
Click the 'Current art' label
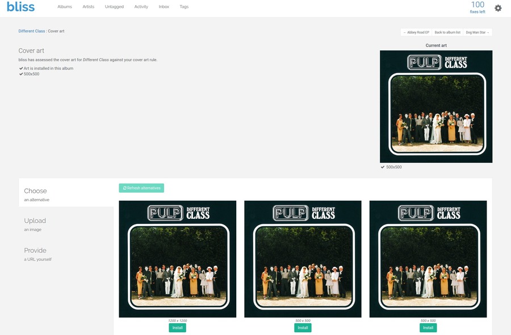pyautogui.click(x=436, y=45)
